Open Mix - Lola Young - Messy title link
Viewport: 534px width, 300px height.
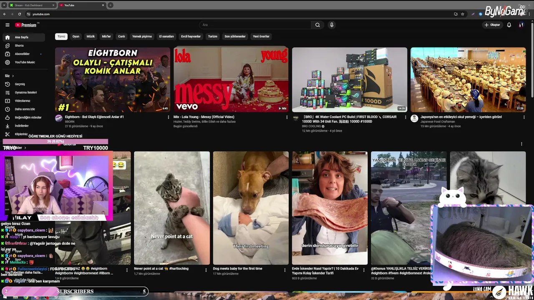[x=204, y=117]
